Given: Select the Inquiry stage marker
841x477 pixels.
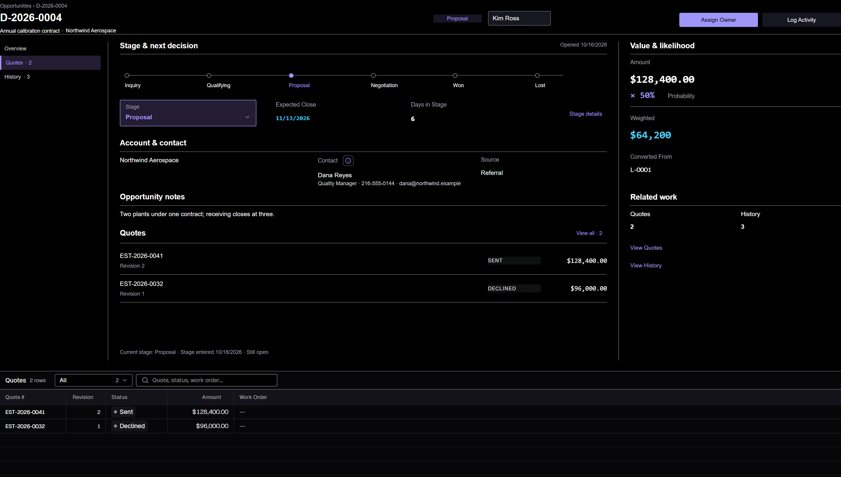Looking at the screenshot, I should (127, 75).
